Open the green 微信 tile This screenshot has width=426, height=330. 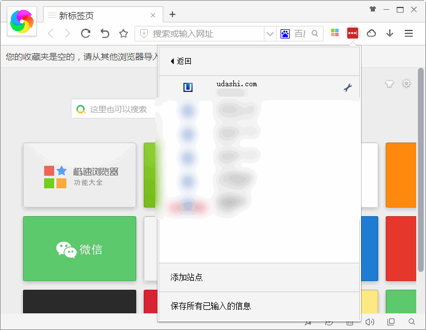click(79, 249)
